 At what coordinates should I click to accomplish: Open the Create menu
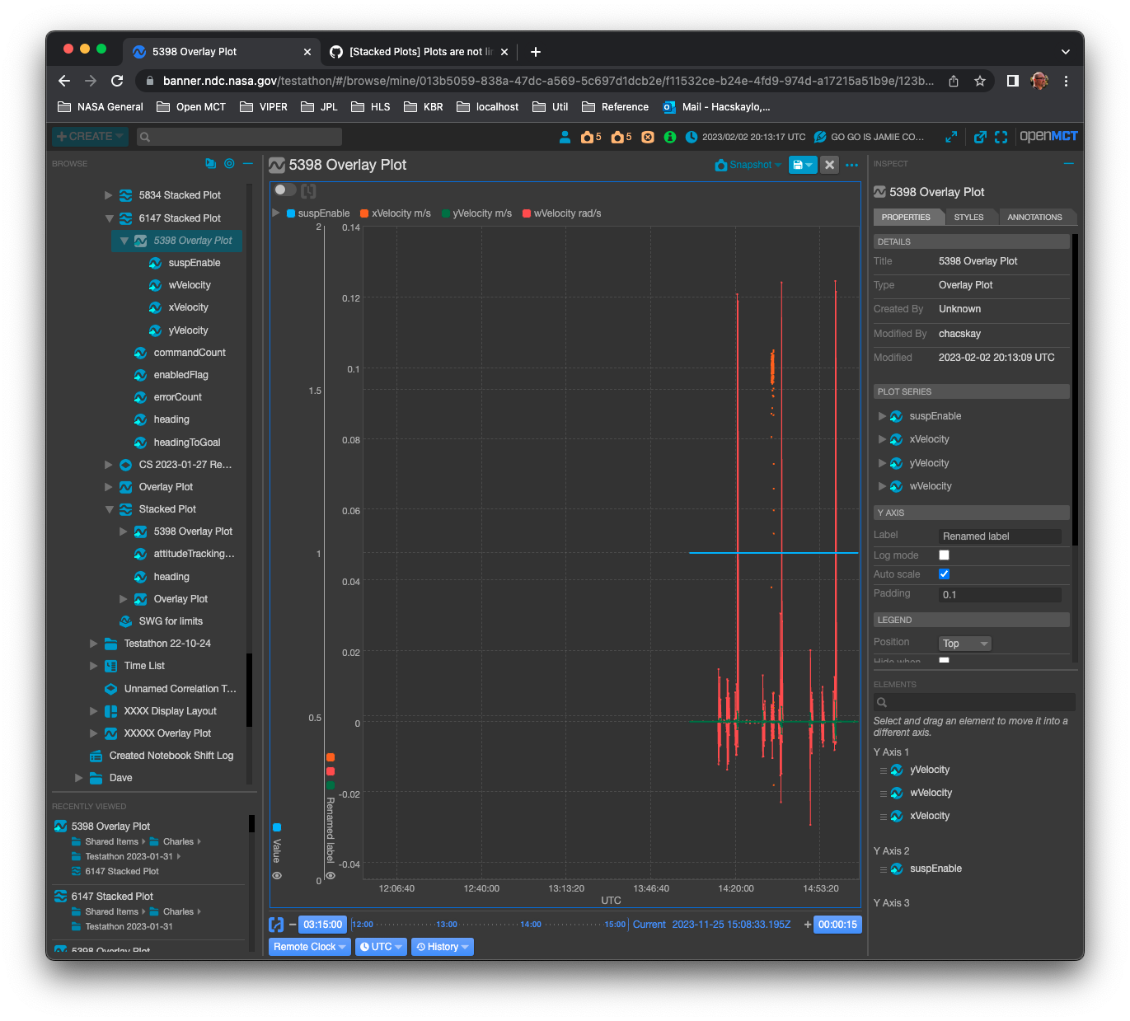(89, 136)
